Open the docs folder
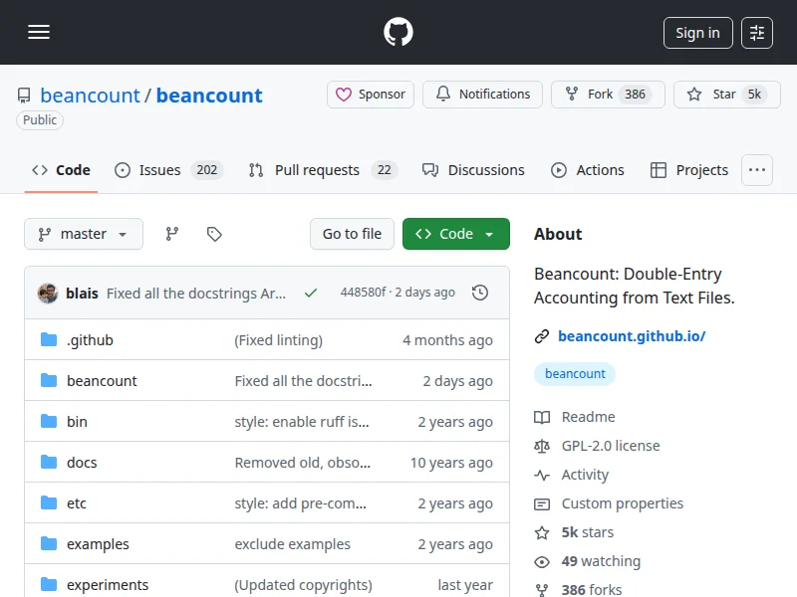 click(x=82, y=463)
